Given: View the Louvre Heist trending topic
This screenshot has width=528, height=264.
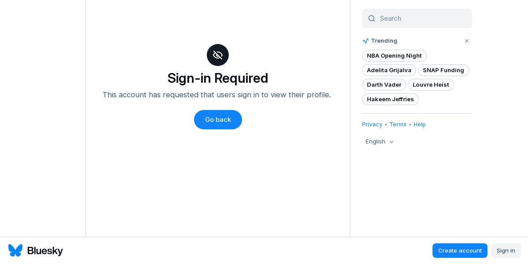Looking at the screenshot, I should [431, 84].
